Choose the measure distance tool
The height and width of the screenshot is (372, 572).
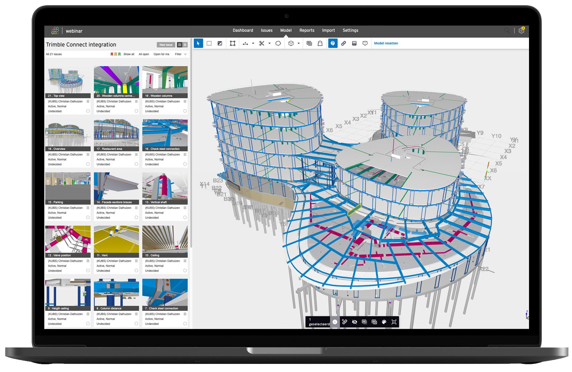[x=245, y=43]
